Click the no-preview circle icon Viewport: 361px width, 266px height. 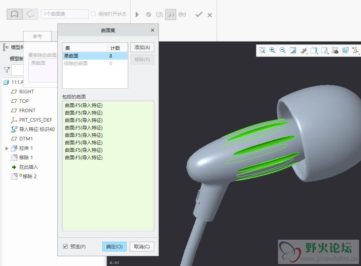tap(149, 15)
